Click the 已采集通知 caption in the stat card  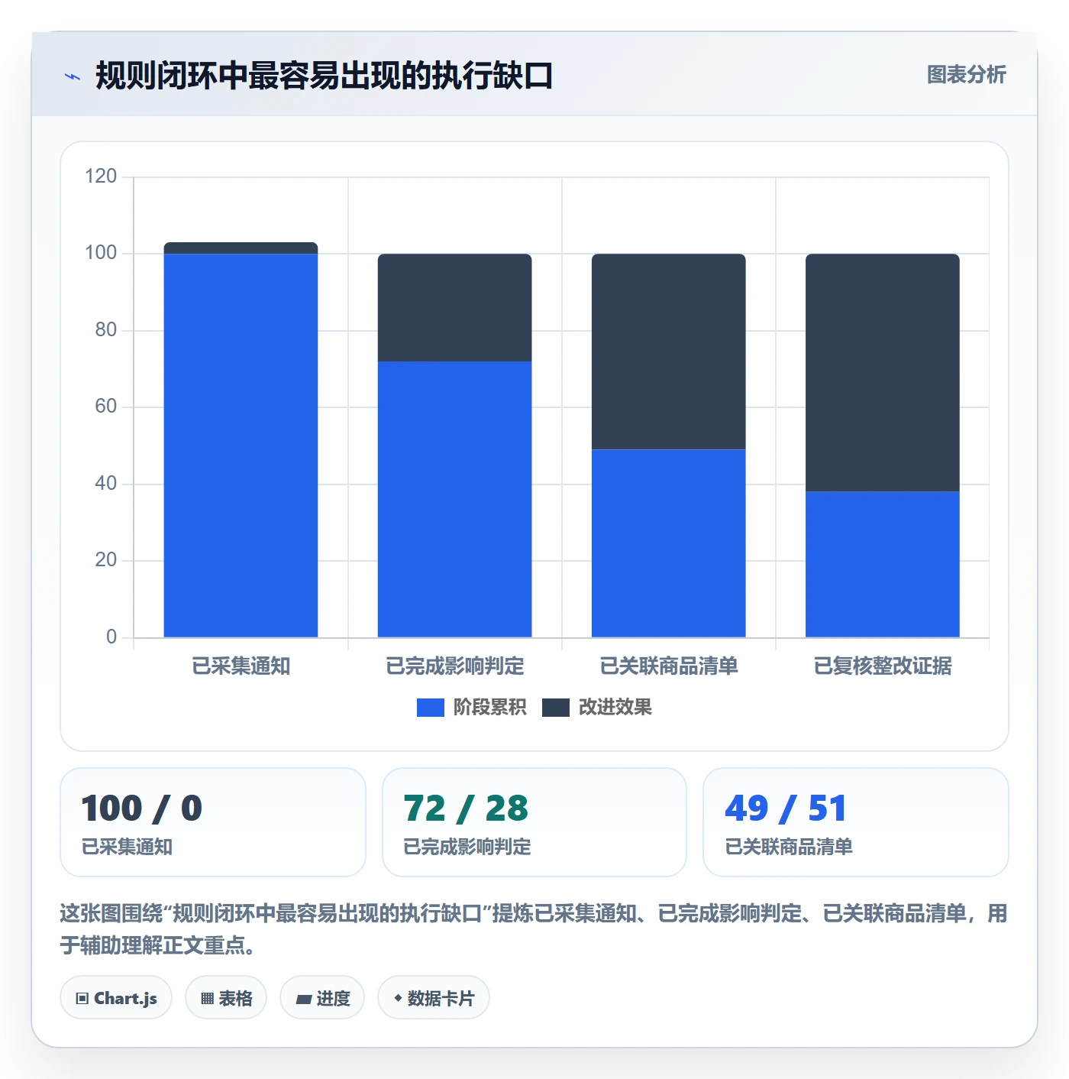click(127, 847)
